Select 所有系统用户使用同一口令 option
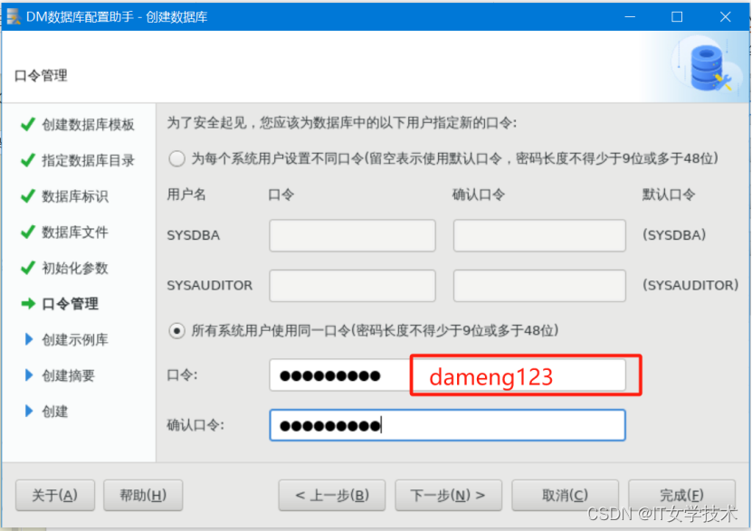752x531 pixels. pos(176,330)
